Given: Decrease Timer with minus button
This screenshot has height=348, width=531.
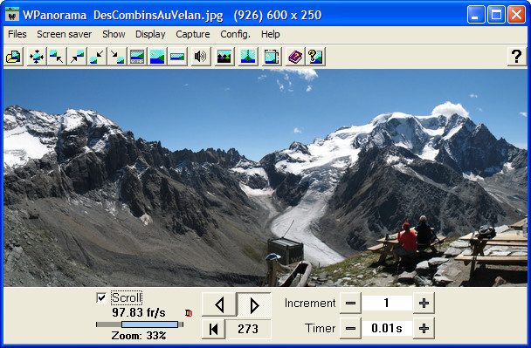Looking at the screenshot, I should pos(350,328).
